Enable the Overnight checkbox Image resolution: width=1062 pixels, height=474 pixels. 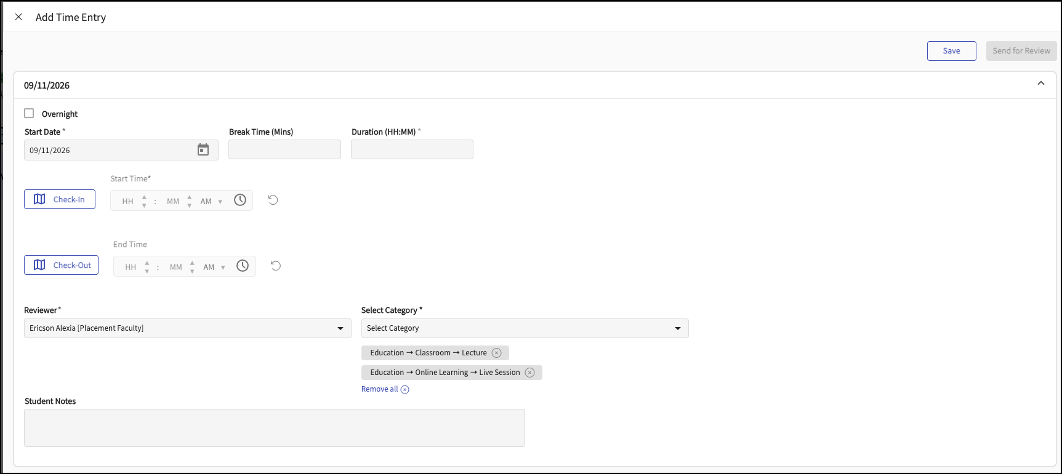tap(29, 113)
